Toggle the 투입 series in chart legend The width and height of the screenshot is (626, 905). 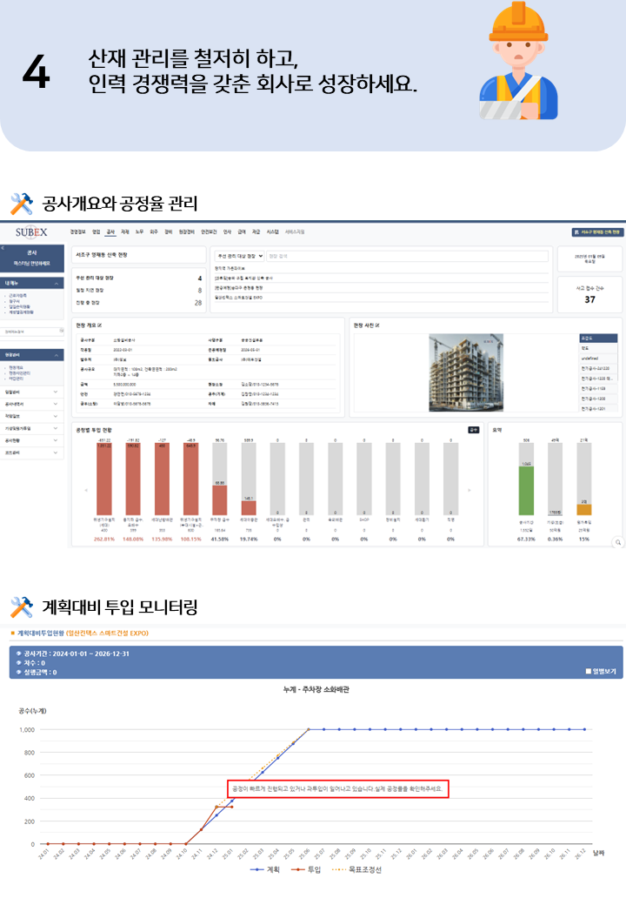click(x=307, y=869)
